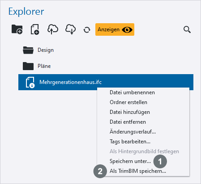Select Als TrimBIM speichern... entry
Viewport: 201px width, 184px height.
tap(138, 171)
